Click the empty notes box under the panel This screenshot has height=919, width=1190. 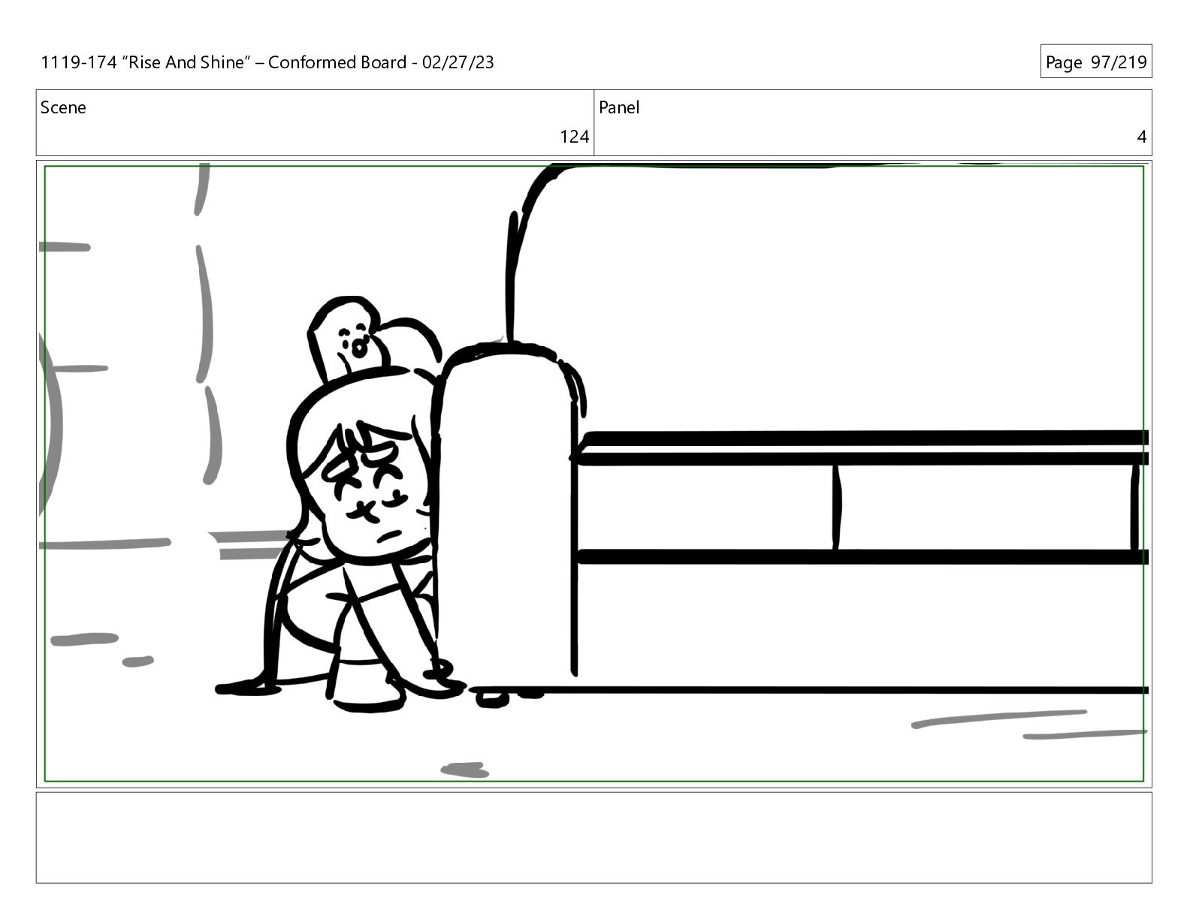click(594, 837)
